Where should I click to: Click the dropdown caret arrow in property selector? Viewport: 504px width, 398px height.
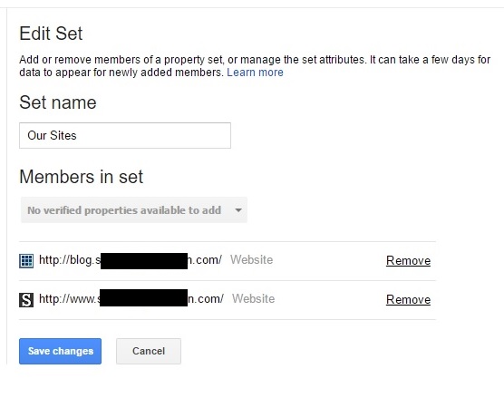[238, 210]
